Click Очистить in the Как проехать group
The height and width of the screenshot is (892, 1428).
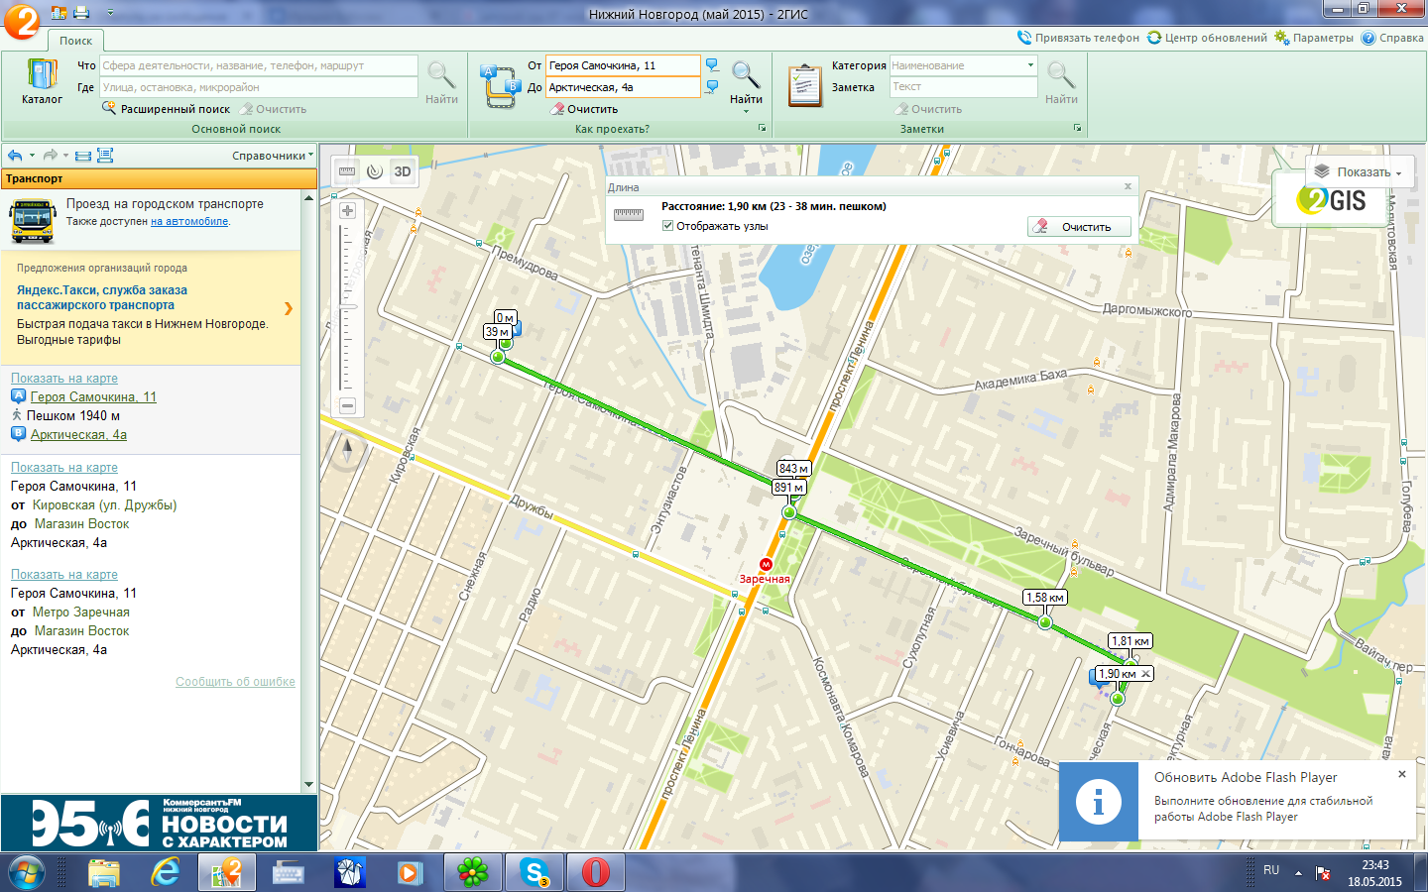(x=585, y=109)
